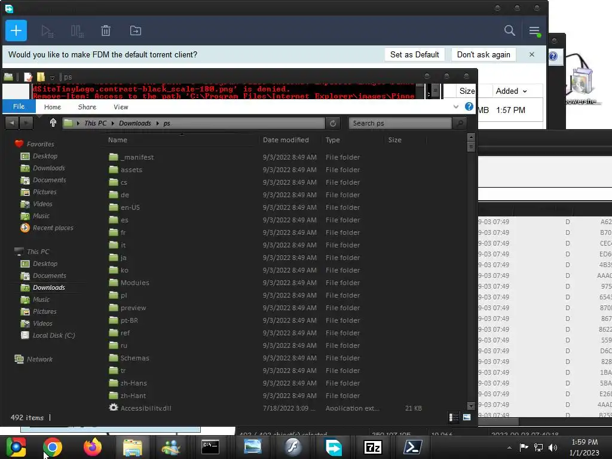612x459 pixels.
Task: Click the Search ps input field
Action: tap(400, 123)
